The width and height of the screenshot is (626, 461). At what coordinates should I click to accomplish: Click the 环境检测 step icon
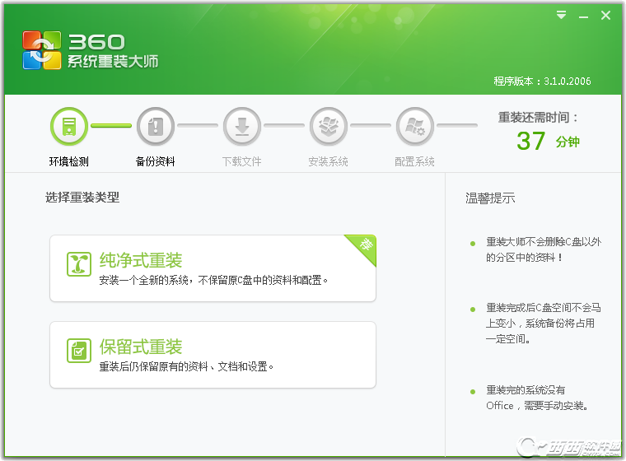[69, 127]
